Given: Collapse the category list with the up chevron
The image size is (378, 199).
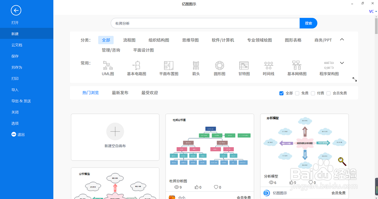Looking at the screenshot, I should tap(342, 40).
